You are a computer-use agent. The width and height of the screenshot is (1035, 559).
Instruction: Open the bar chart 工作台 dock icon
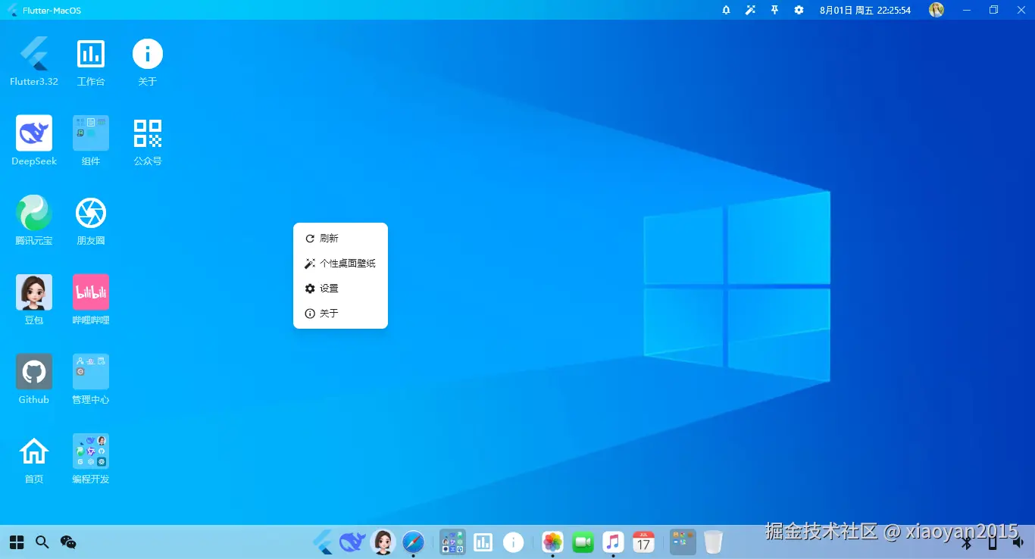coord(483,542)
